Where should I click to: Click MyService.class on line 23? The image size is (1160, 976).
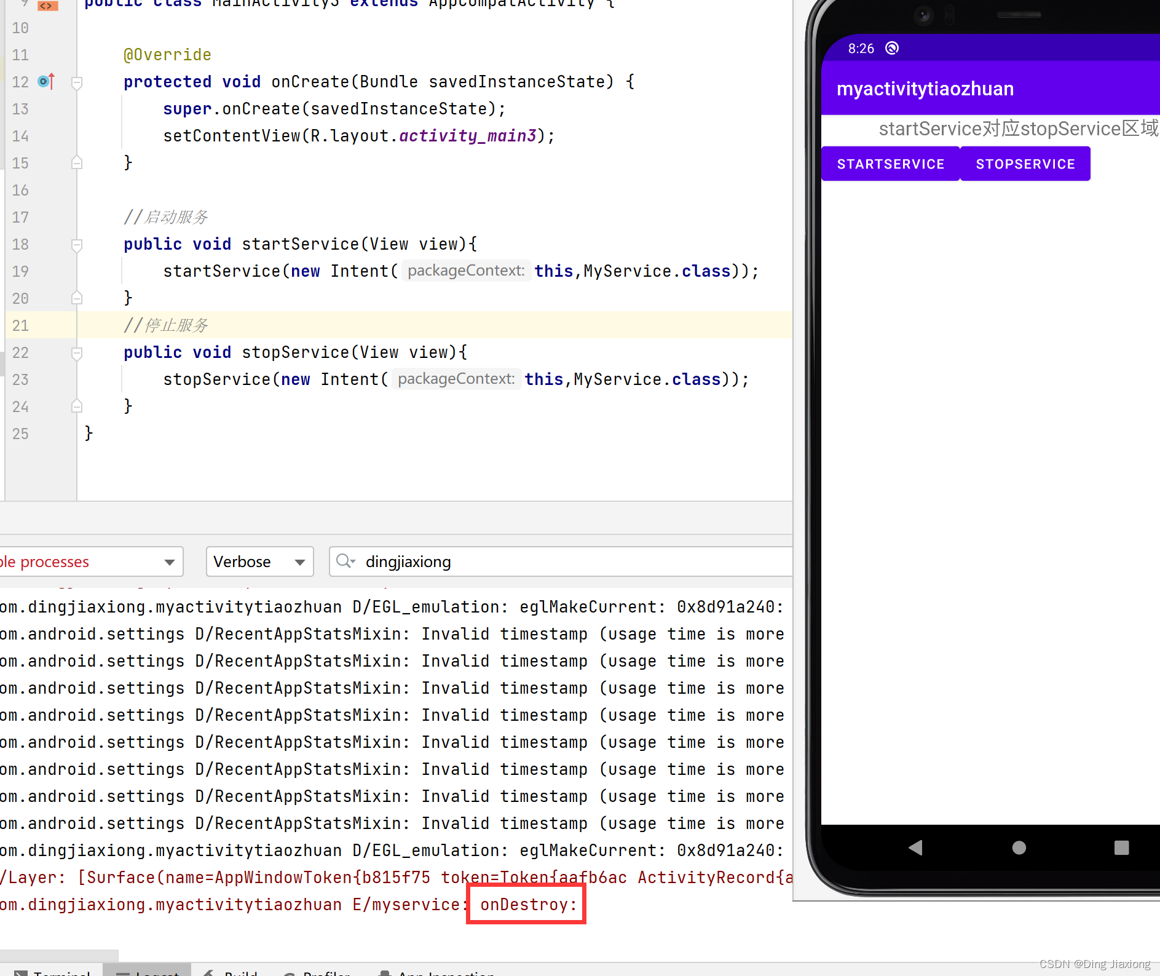click(647, 379)
